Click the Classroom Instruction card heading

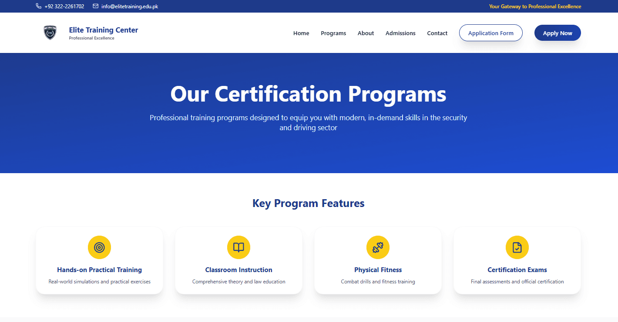238,270
